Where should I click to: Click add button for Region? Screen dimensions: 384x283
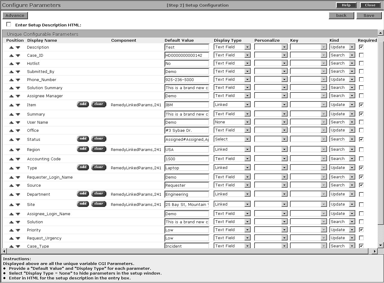tap(83, 149)
